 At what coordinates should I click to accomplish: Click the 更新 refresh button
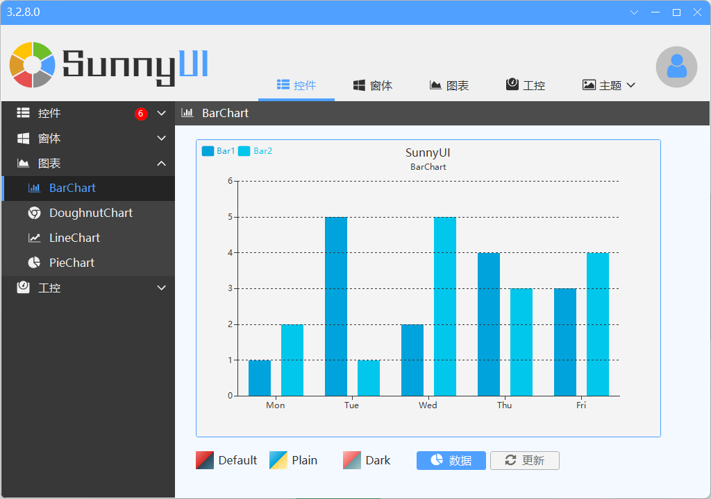pos(525,460)
